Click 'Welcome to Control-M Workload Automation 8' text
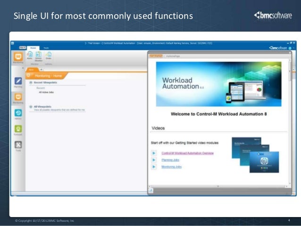The image size is (301, 226). pyautogui.click(x=218, y=114)
